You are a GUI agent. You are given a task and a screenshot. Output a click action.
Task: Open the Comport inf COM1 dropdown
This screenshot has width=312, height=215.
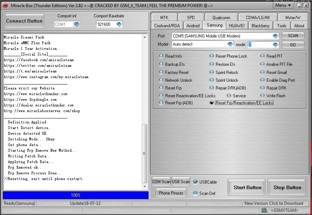click(77, 24)
